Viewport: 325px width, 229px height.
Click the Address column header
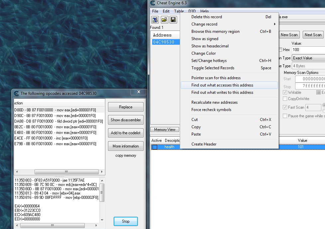tap(165, 35)
